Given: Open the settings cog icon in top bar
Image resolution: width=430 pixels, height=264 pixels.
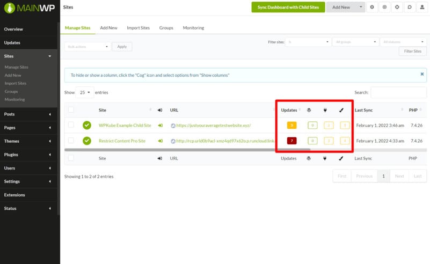Looking at the screenshot, I should 372,7.
